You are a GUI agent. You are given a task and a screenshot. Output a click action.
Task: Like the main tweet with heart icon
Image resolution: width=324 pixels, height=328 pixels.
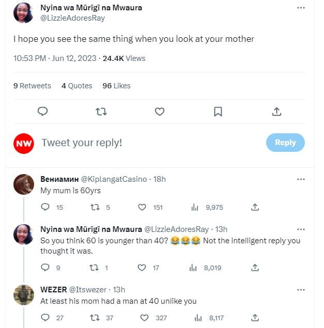[x=160, y=112]
